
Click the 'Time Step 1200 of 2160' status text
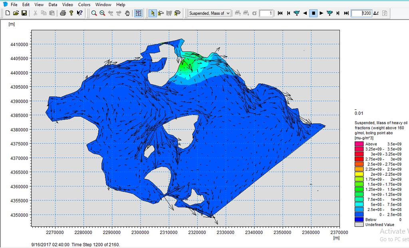coord(95,245)
